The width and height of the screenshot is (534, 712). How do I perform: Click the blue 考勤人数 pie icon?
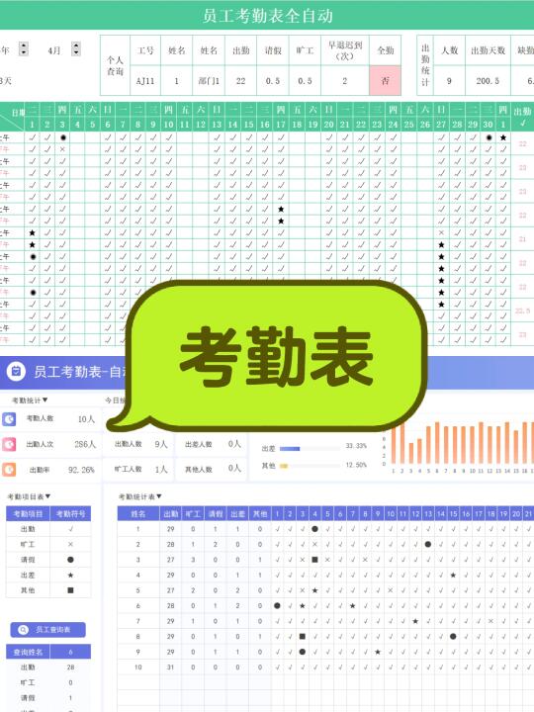[x=9, y=418]
